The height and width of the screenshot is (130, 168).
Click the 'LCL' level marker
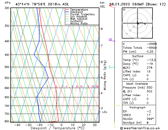click(x=105, y=112)
